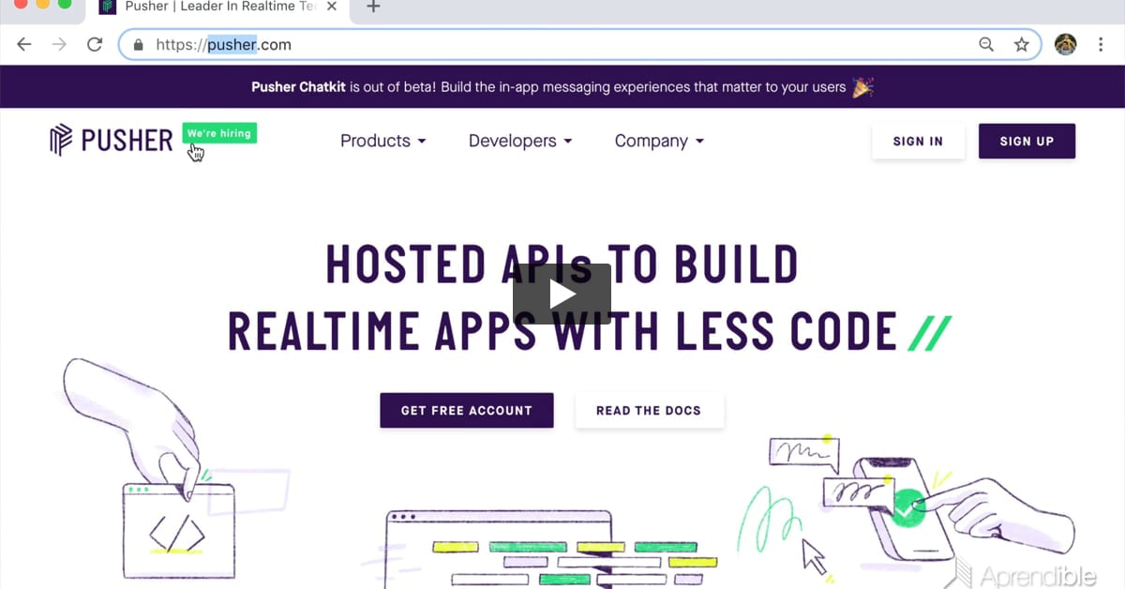The image size is (1125, 589).
Task: Click the Pusher favicon in the tab
Action: tap(108, 7)
